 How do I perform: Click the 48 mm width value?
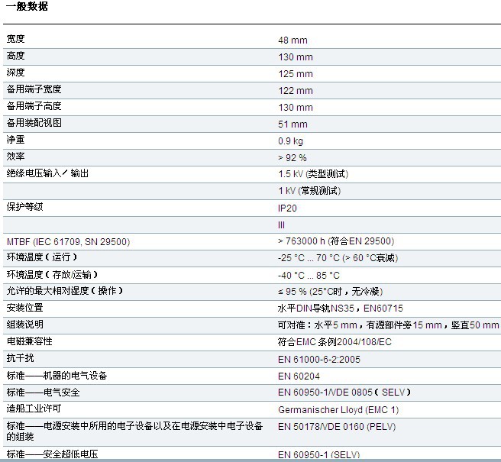coord(293,40)
